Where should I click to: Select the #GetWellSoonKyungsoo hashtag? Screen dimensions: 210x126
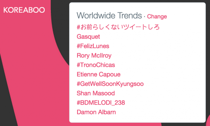click(110, 84)
